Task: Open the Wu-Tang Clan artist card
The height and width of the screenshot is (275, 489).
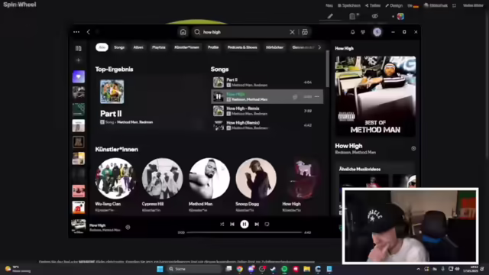Action: 115,185
